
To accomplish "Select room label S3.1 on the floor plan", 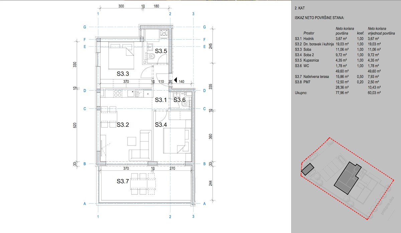I will coord(161,100).
